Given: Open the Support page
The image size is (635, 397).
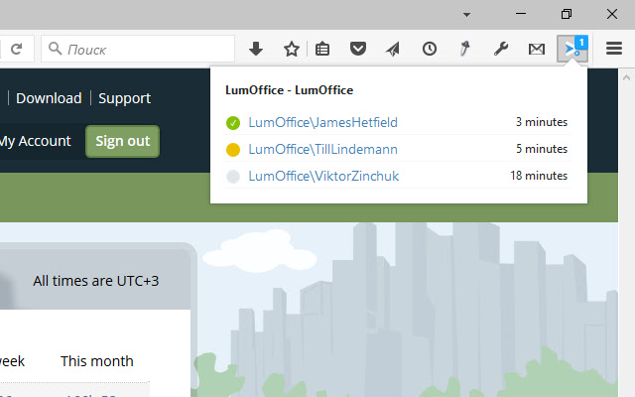Looking at the screenshot, I should [x=124, y=98].
